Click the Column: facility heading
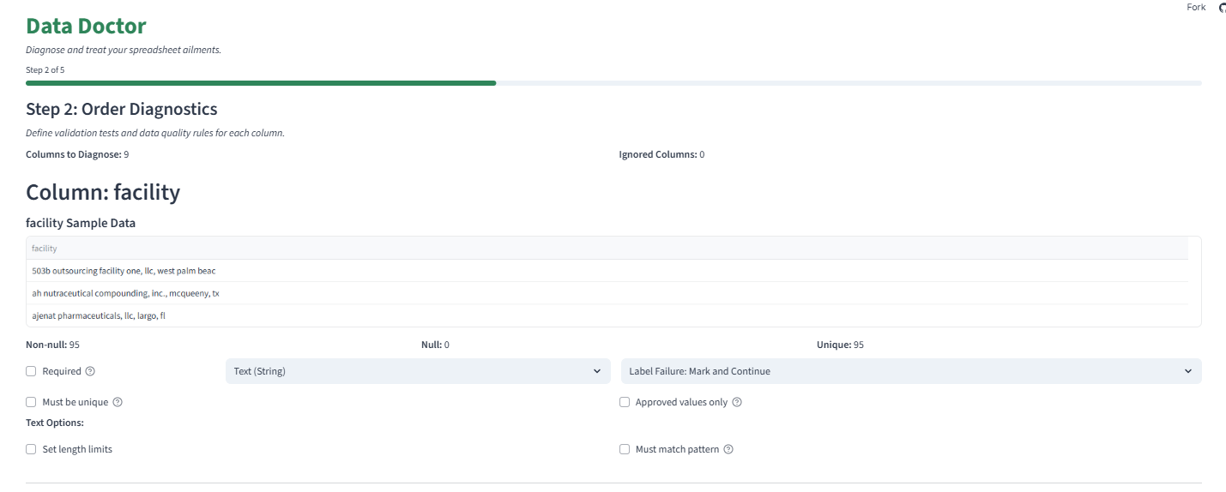The image size is (1226, 492). coord(103,192)
